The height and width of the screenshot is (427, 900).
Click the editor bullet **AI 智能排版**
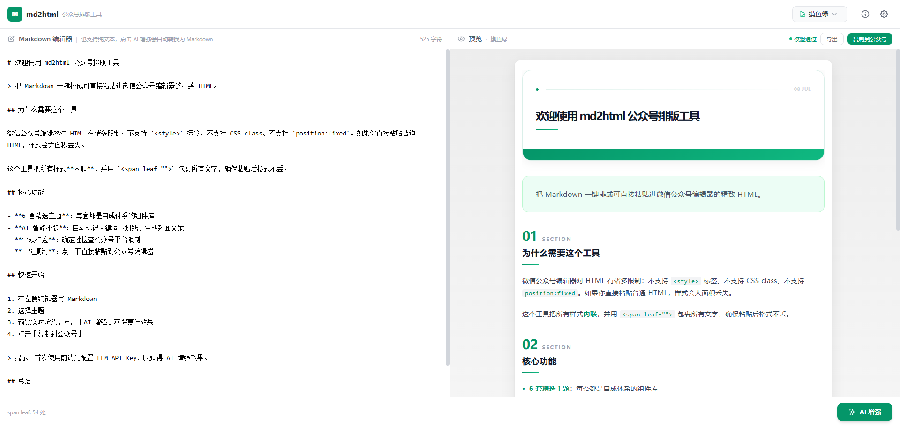point(96,228)
